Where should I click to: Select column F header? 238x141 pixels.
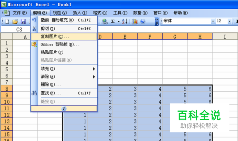coord(150,37)
